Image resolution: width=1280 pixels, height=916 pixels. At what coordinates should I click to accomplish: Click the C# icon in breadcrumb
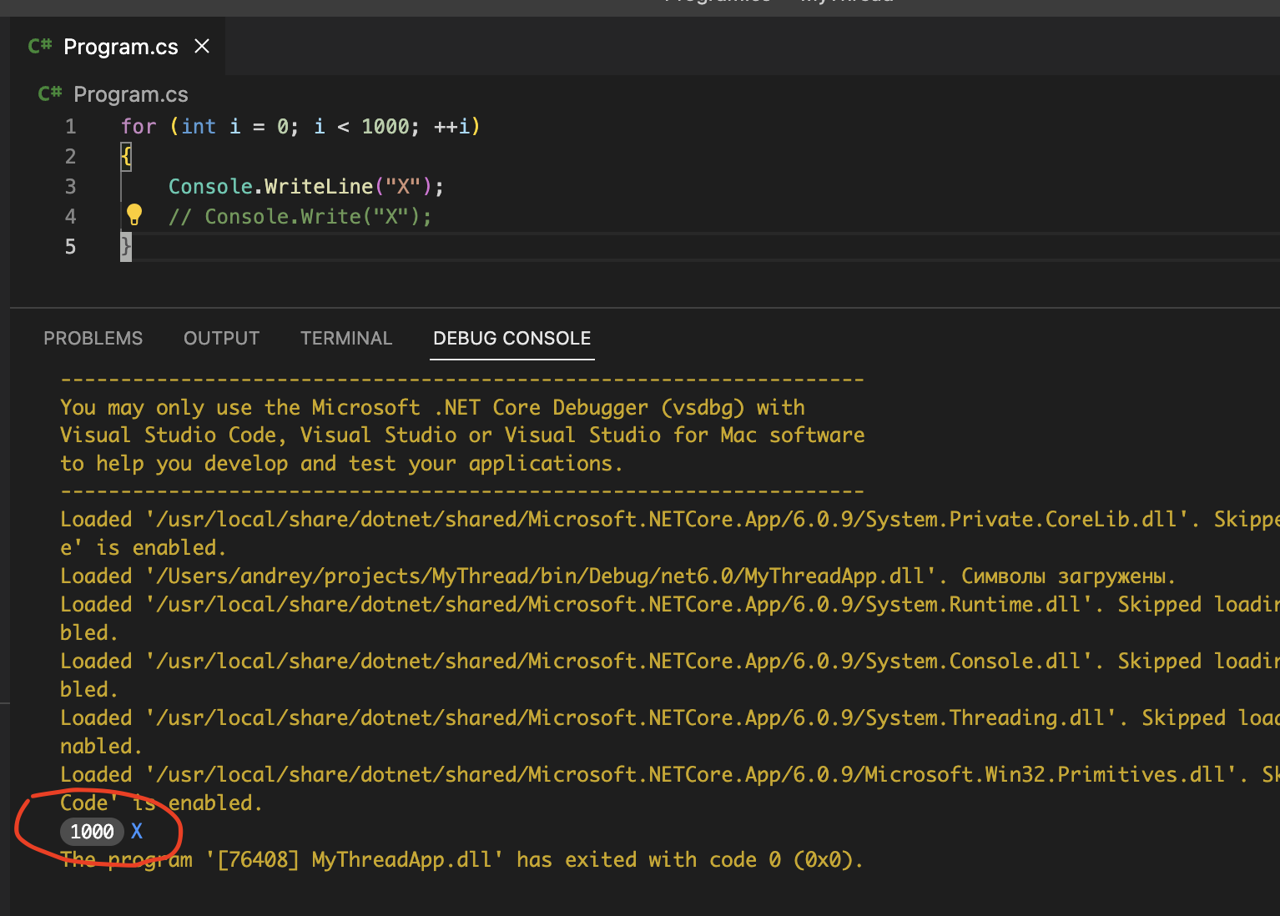50,93
